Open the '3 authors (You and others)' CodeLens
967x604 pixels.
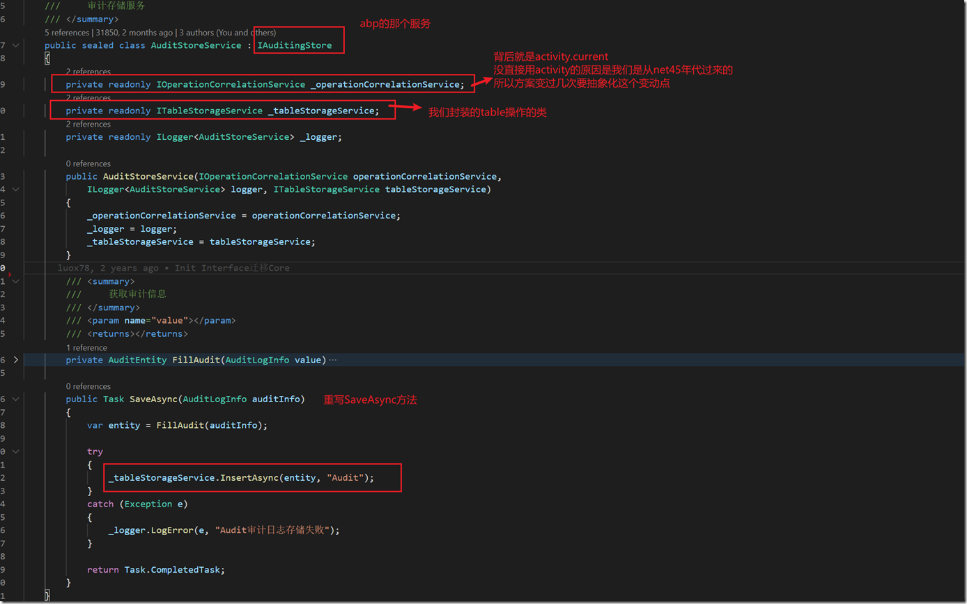click(228, 33)
